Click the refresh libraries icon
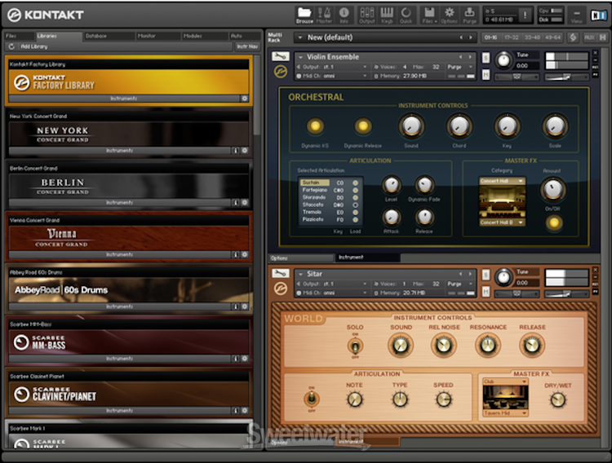Screen dimensions: 612x463 (x=11, y=46)
